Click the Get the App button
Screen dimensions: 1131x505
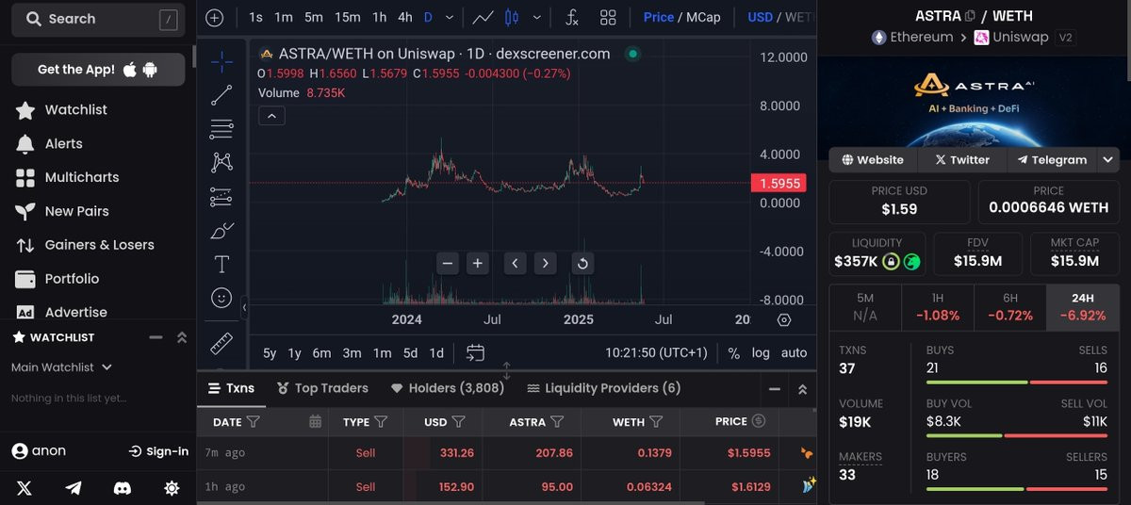tap(98, 70)
